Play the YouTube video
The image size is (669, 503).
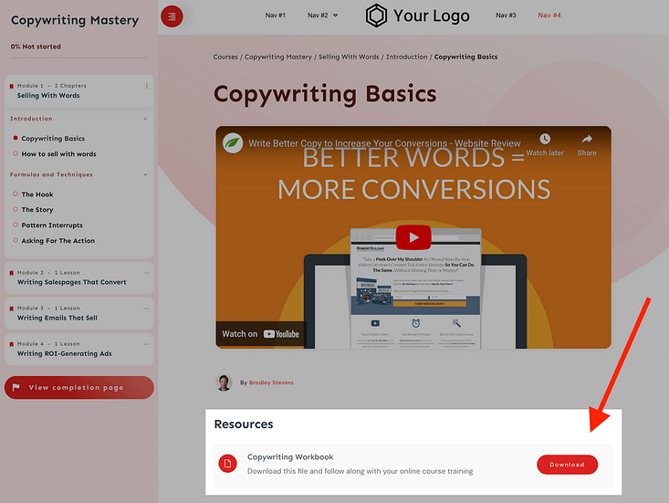coord(413,237)
